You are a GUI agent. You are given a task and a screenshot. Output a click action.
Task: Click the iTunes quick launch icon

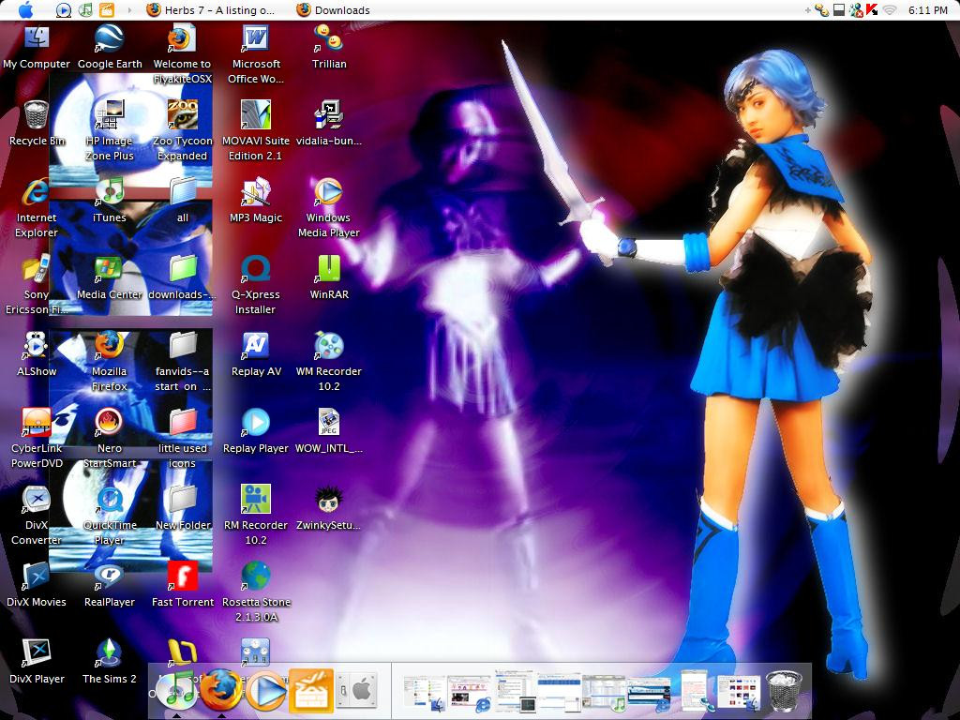[x=85, y=9]
